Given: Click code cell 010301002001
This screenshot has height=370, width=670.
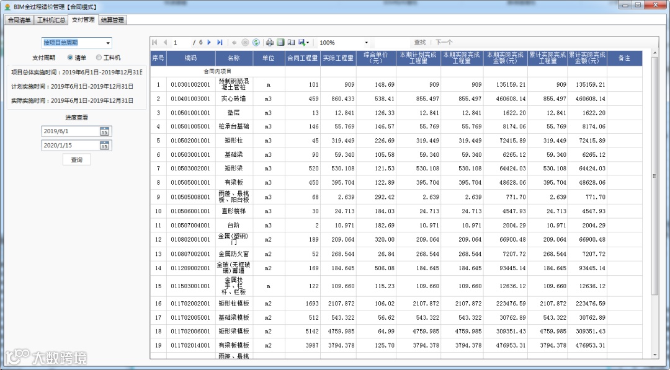Looking at the screenshot, I should [190, 84].
